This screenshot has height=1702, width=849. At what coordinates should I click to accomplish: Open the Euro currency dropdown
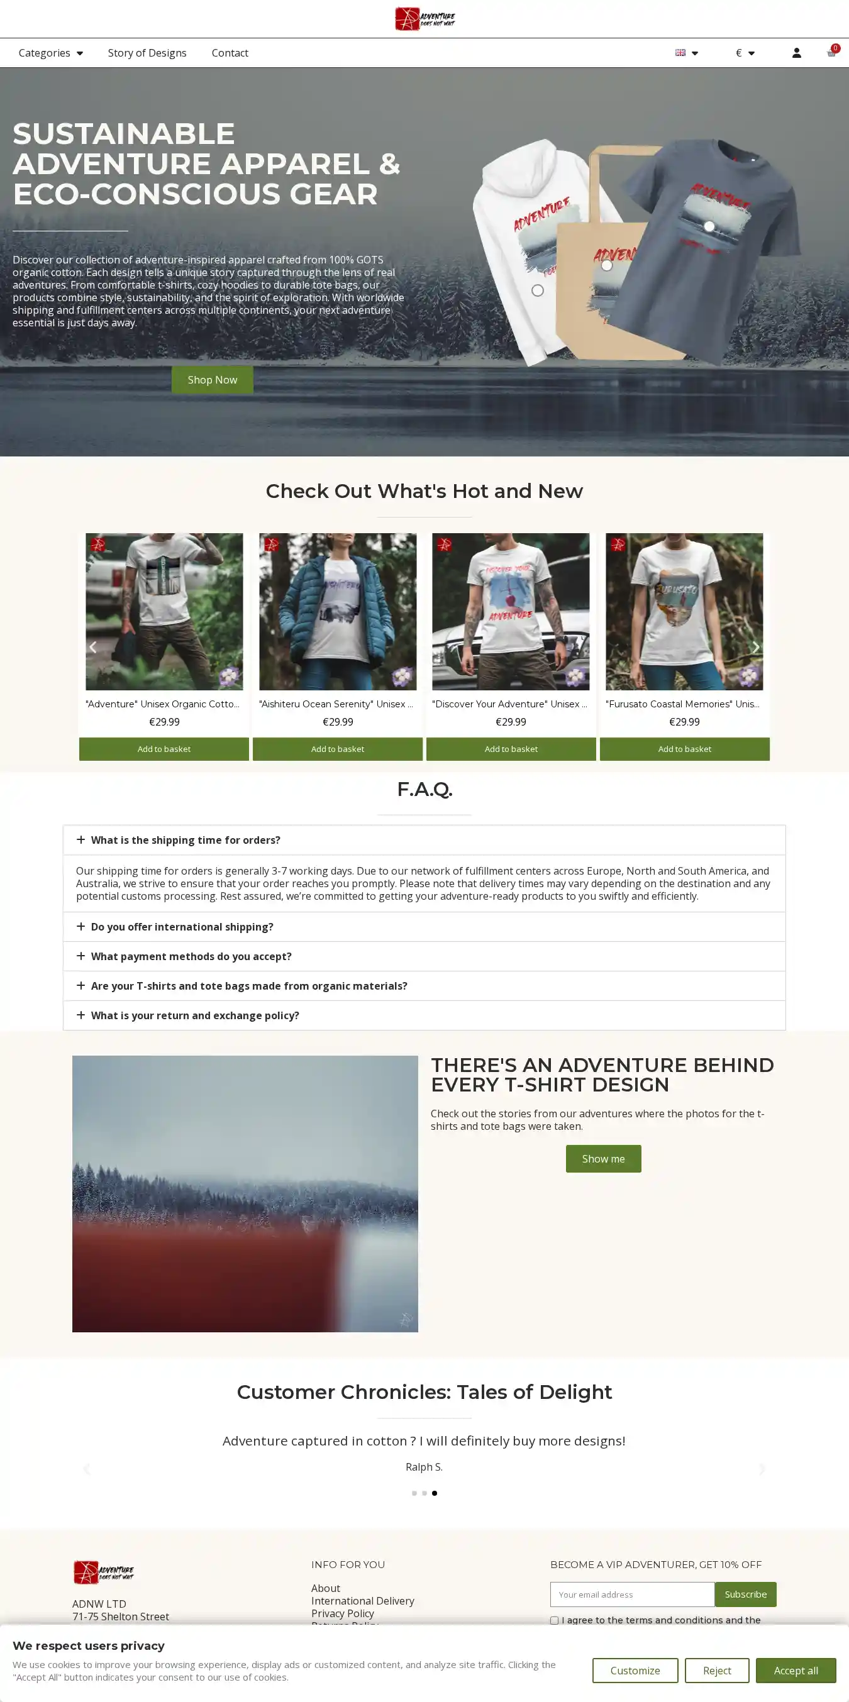745,53
